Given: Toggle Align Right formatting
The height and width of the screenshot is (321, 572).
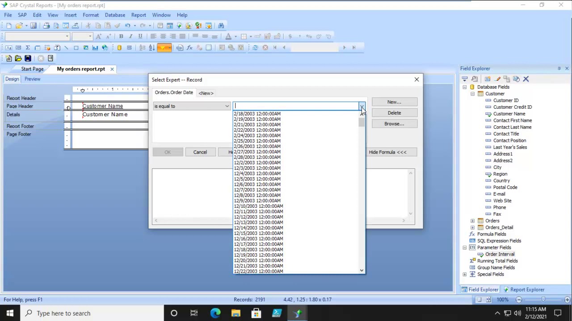Looking at the screenshot, I should click(172, 36).
